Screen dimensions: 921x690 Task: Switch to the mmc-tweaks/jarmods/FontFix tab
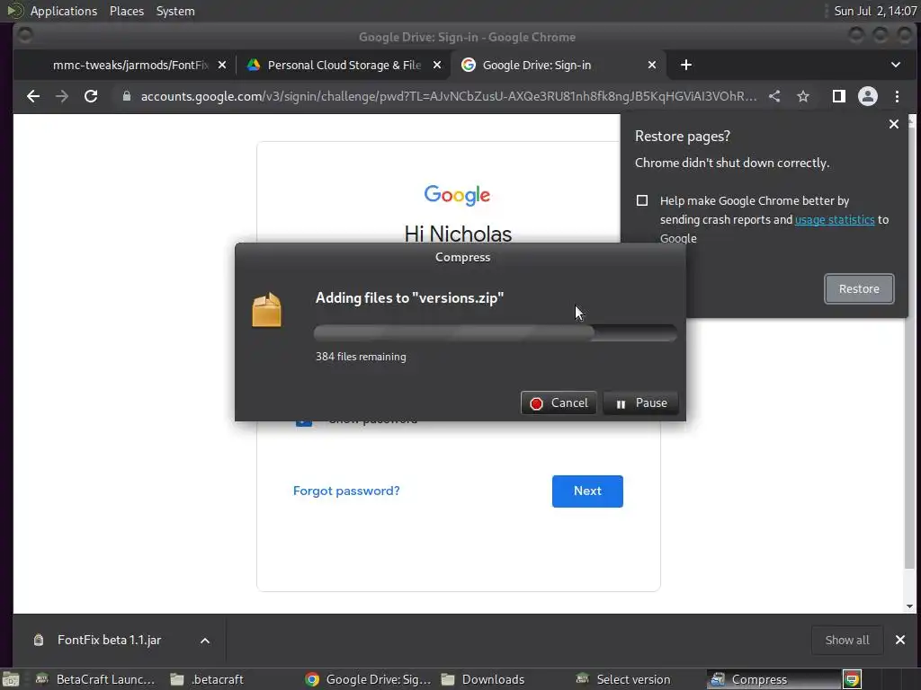(131, 65)
